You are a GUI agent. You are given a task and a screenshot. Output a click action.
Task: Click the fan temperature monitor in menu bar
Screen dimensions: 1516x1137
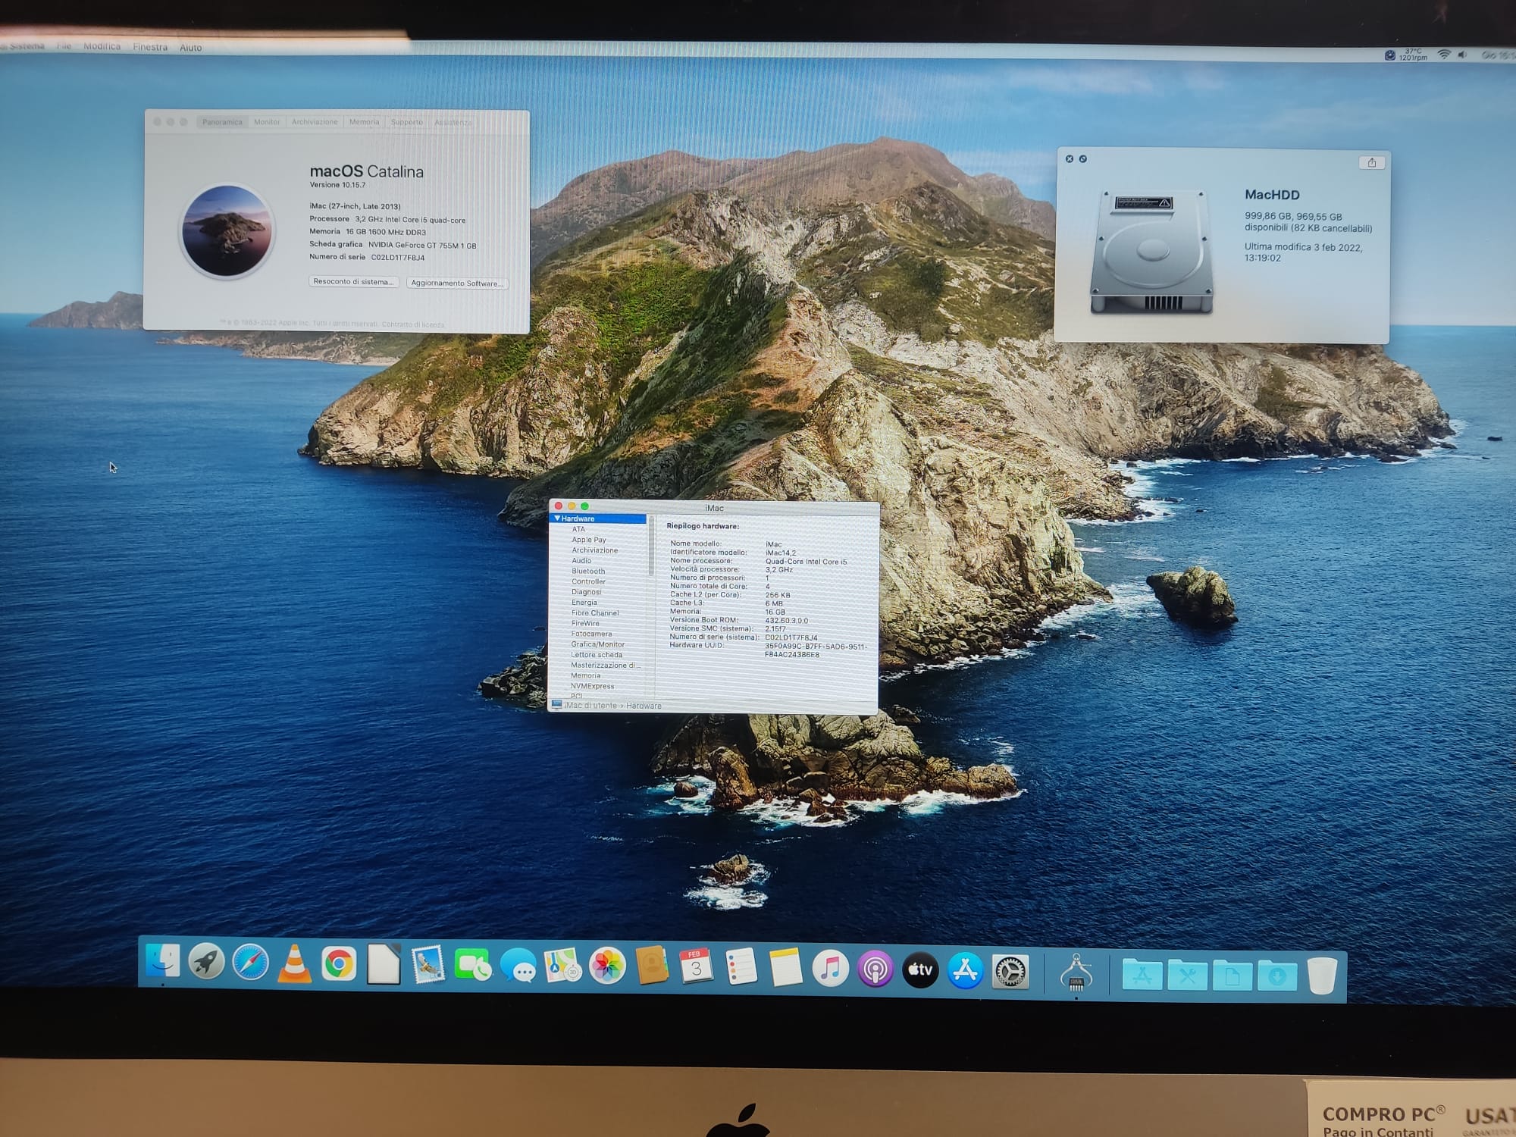1406,55
